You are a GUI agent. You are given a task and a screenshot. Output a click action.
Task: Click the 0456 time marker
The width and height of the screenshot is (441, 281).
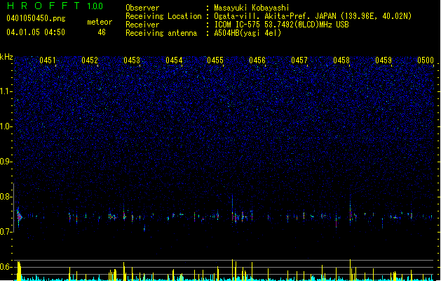point(257,60)
